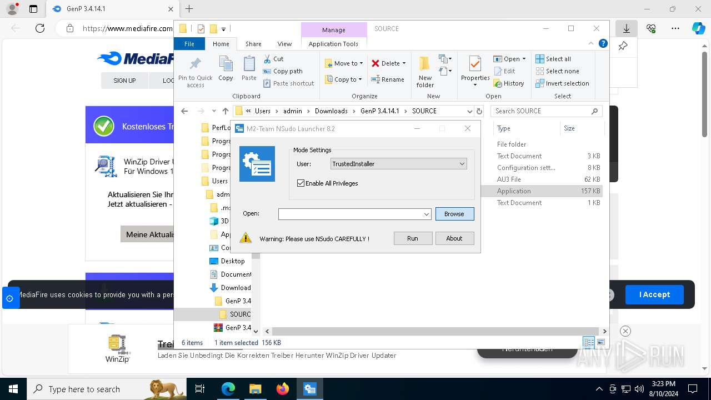
Task: Click the Cut scissors icon
Action: (x=267, y=58)
